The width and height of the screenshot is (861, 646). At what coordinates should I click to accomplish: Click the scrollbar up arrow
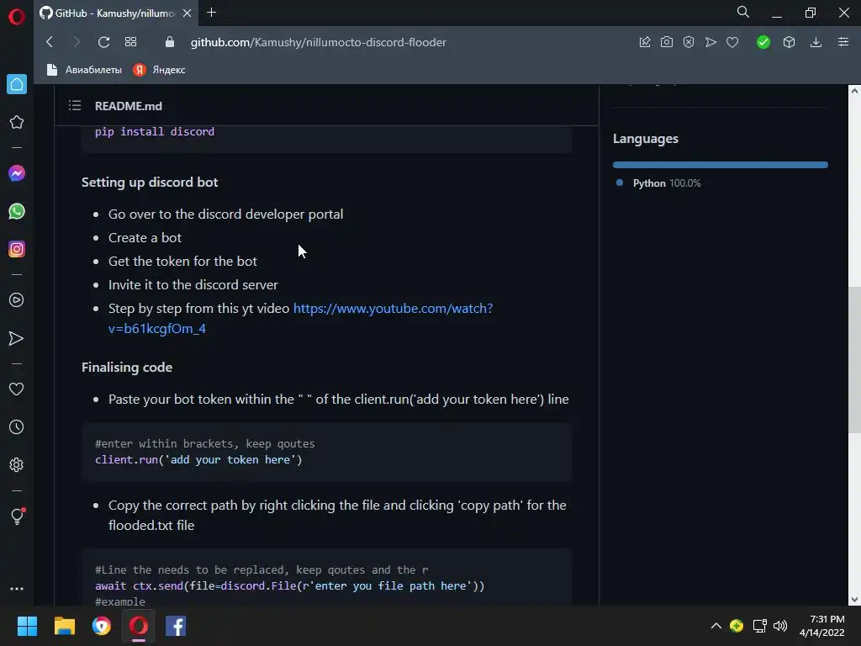pos(854,91)
